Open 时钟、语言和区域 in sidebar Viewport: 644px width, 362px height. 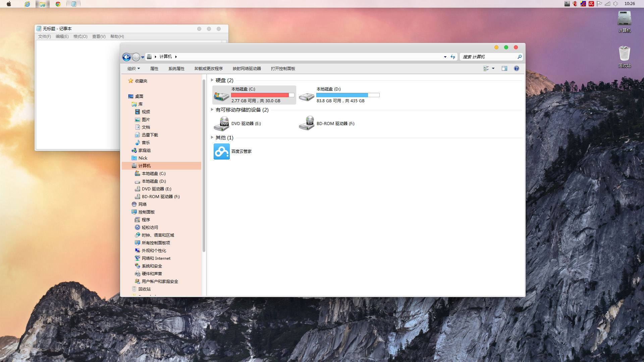(155, 235)
